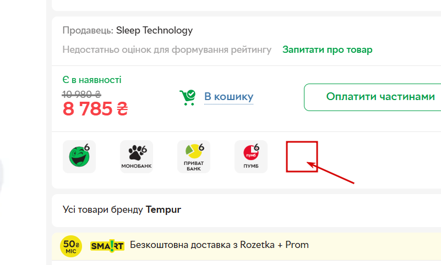Image resolution: width=441 pixels, height=265 pixels.
Task: Click 'Усі товари бренду' text
Action: tap(103, 209)
